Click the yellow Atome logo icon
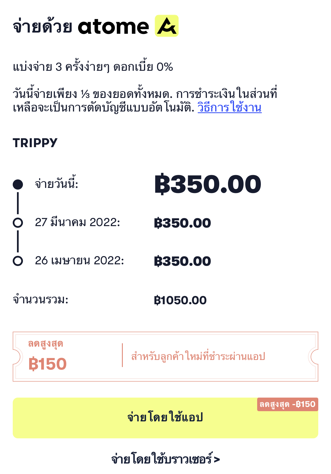 pyautogui.click(x=167, y=26)
